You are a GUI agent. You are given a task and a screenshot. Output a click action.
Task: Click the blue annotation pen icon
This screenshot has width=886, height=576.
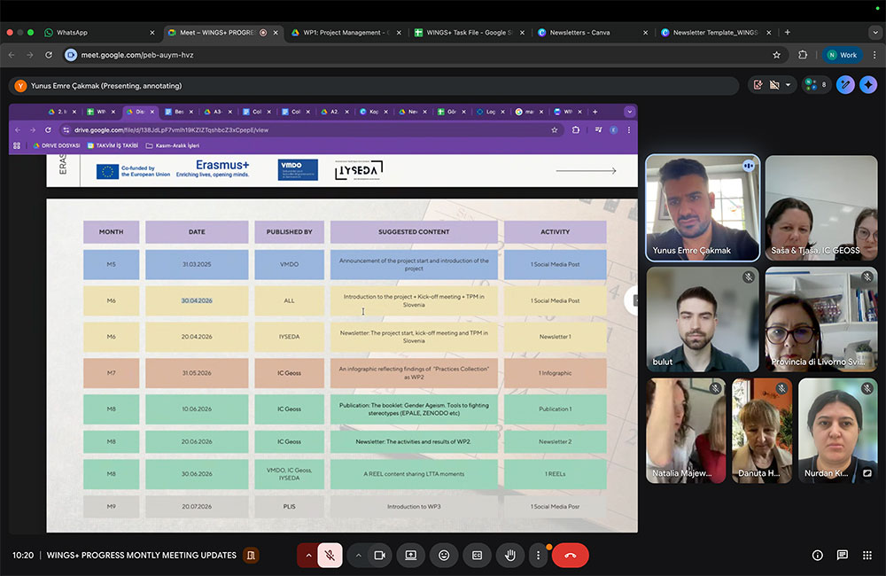(x=845, y=85)
